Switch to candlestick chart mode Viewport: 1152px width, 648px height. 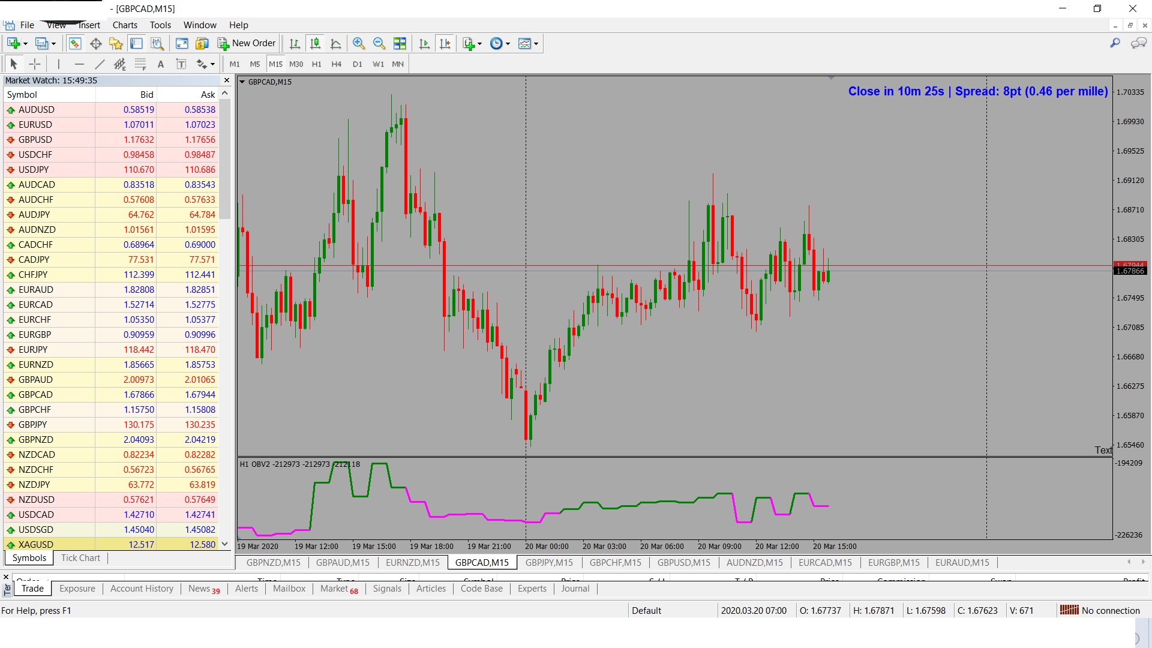pyautogui.click(x=315, y=43)
